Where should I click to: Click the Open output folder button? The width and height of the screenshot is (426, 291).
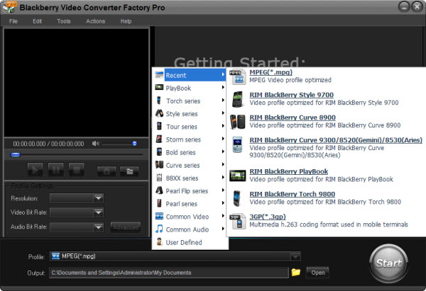tap(318, 273)
